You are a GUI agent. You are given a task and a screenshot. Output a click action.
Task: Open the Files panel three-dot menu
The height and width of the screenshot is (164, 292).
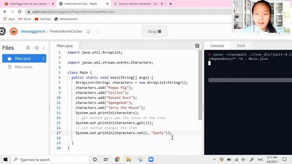pyautogui.click(x=44, y=48)
